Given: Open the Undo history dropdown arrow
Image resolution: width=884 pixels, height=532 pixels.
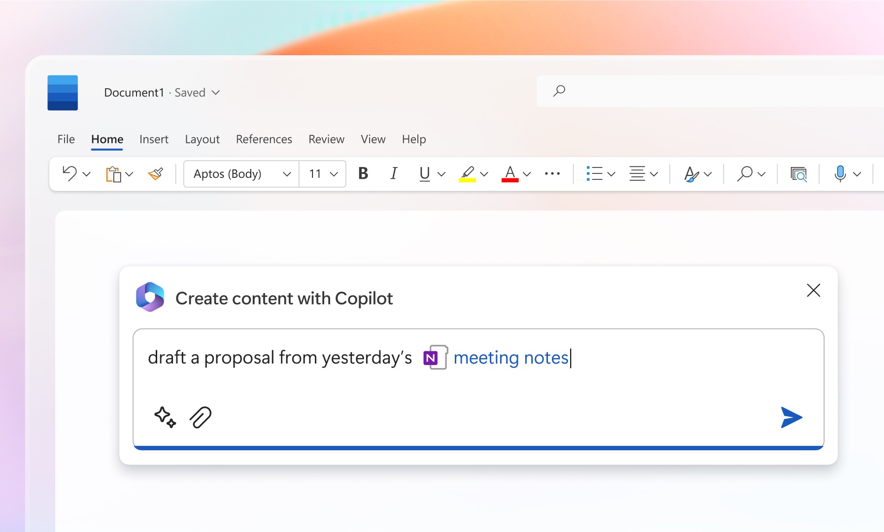Looking at the screenshot, I should point(87,174).
